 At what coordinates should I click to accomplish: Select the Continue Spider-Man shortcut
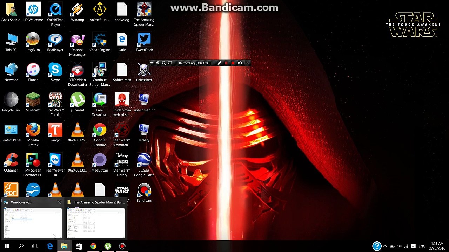pos(100,75)
